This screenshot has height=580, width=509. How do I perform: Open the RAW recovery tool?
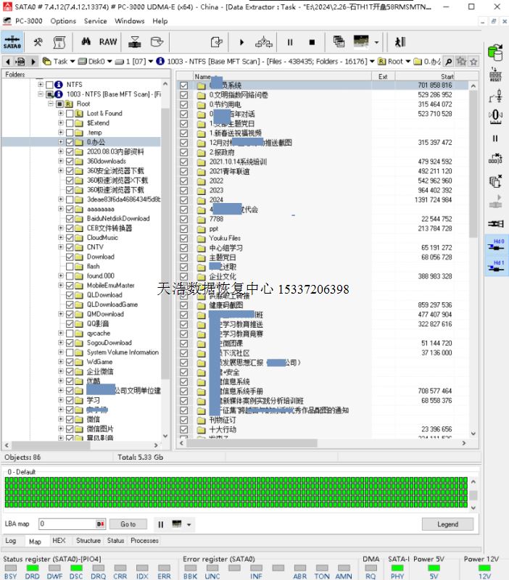108,42
